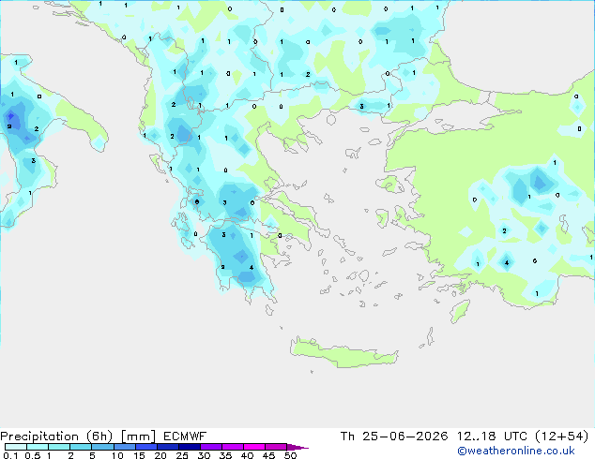The height and width of the screenshot is (459, 595).
Task: Pick the 10–15 mm legend color swatch
Action: (125, 447)
